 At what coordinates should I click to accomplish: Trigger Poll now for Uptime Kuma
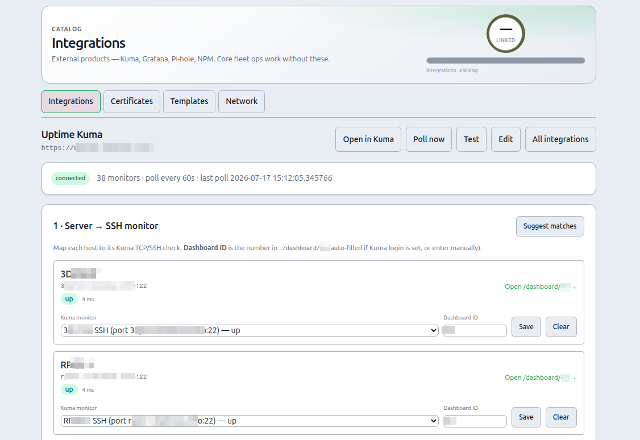click(429, 139)
